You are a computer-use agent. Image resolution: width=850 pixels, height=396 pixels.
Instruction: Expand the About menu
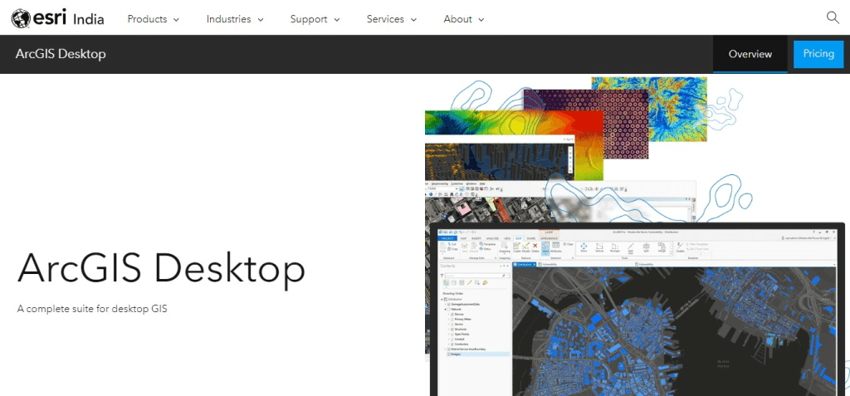[x=463, y=19]
